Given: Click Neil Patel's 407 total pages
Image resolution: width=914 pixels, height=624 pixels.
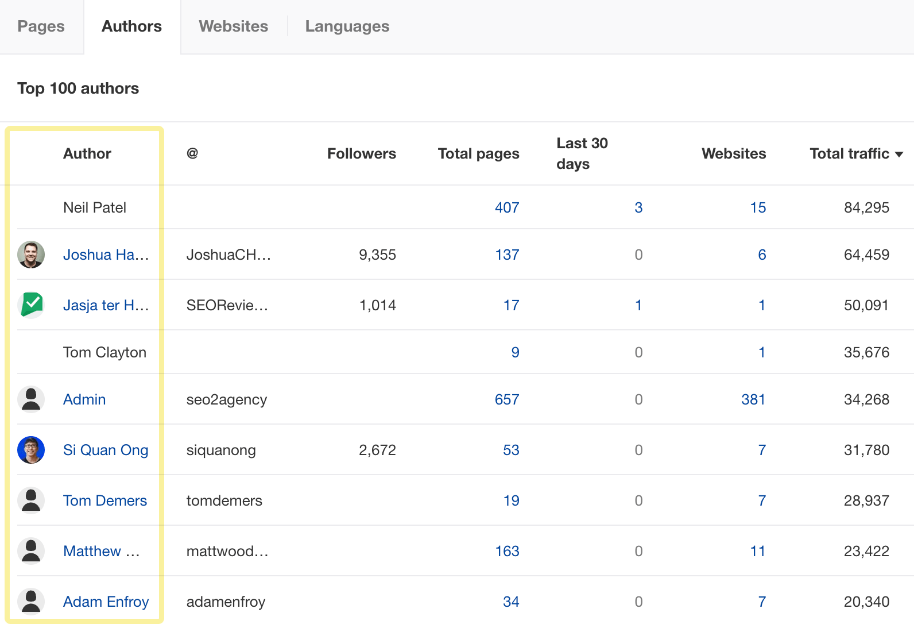Looking at the screenshot, I should (507, 207).
